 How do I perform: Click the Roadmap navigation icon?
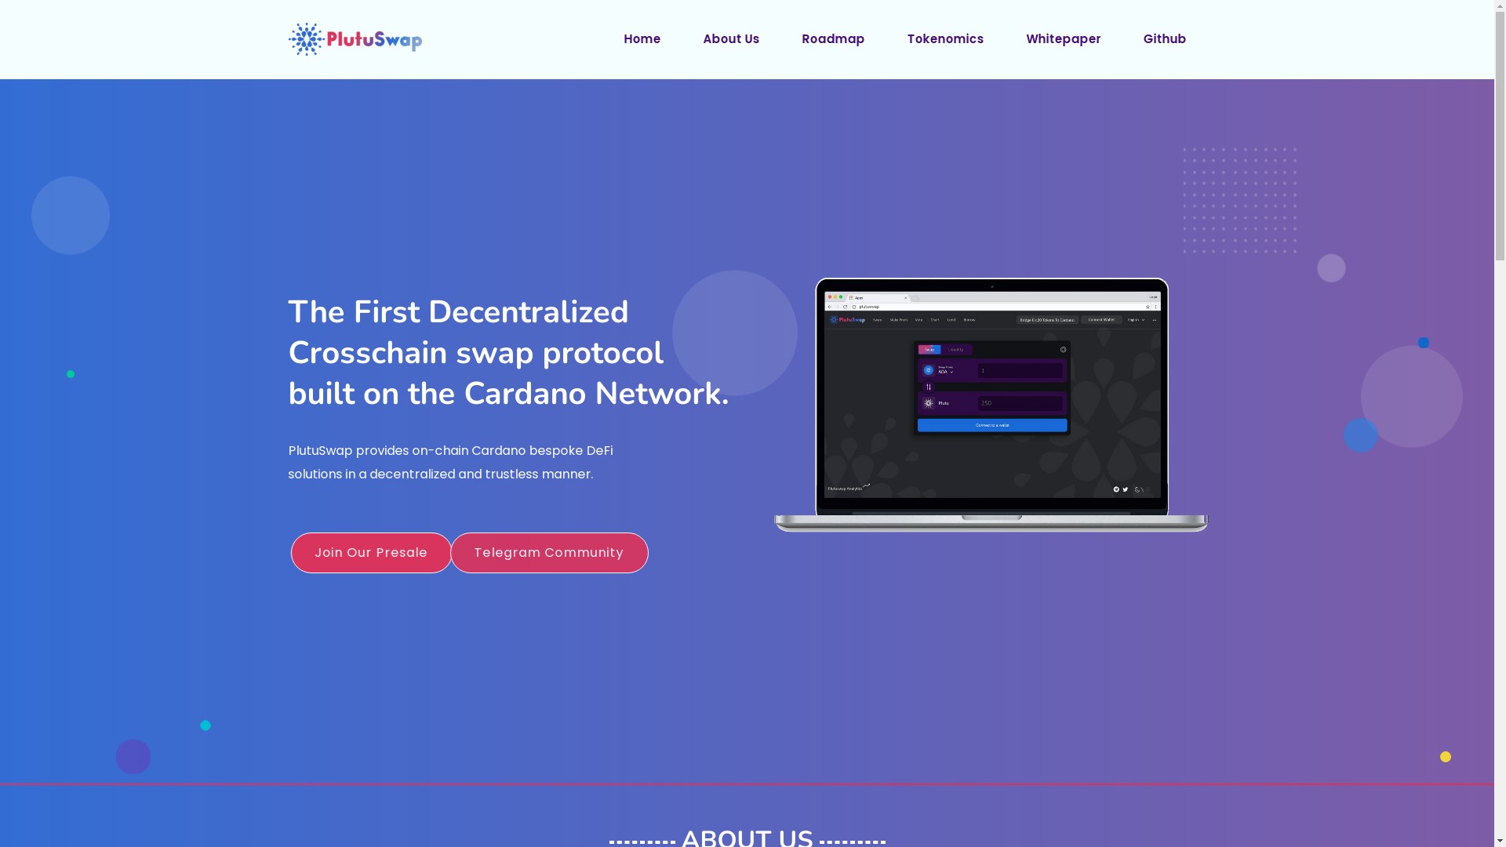833,39
